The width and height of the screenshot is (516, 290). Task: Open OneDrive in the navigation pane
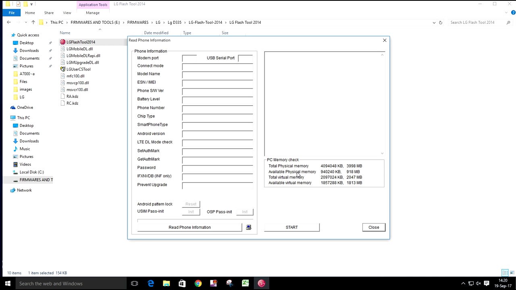[25, 108]
